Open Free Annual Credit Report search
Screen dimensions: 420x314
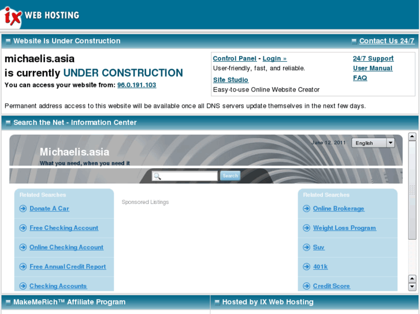[x=68, y=267]
